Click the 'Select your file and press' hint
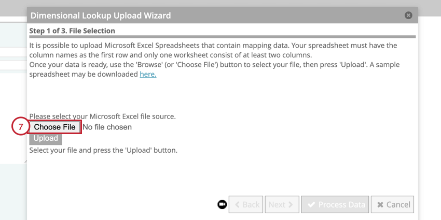The width and height of the screenshot is (441, 220). click(103, 151)
